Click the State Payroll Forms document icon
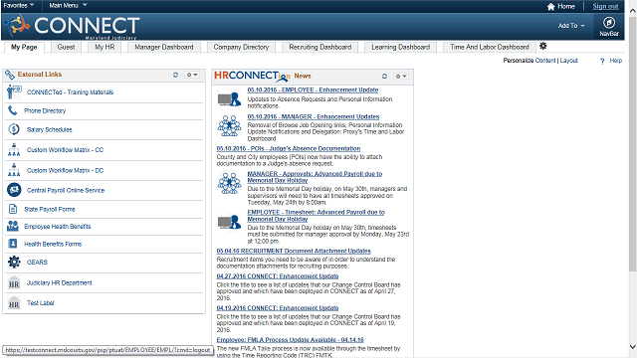This screenshot has height=358, width=637. coord(13,209)
